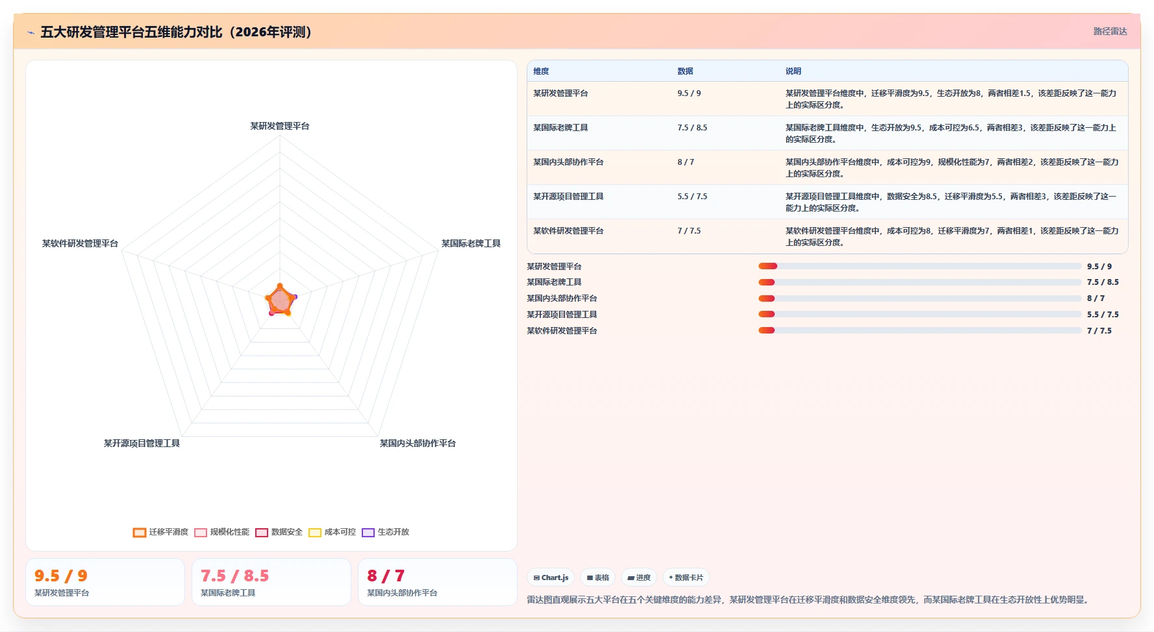Select the 某国际老牌工具 table row name
The image size is (1154, 632).
[560, 128]
